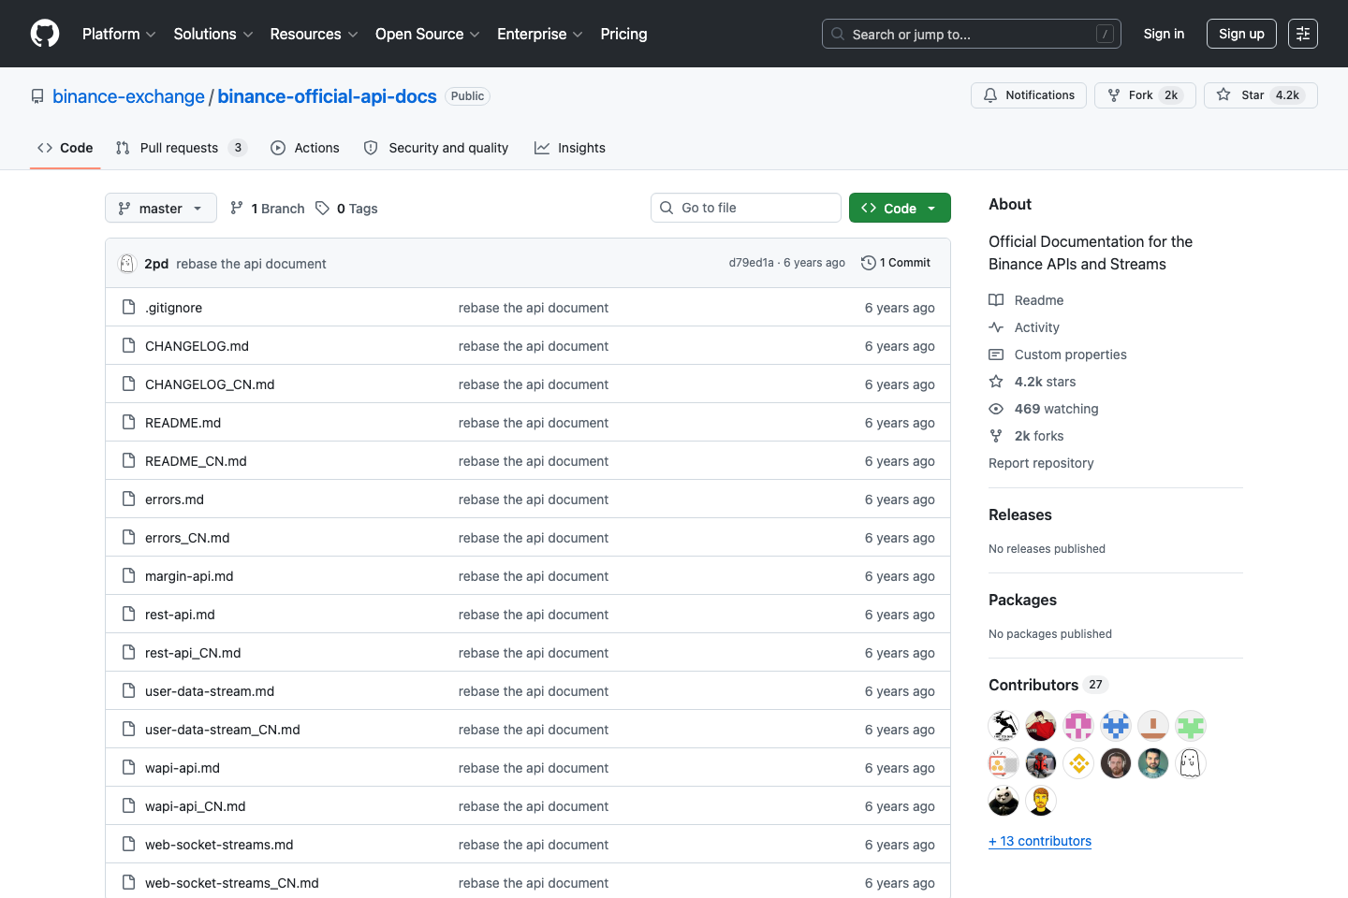Open the + 13 contributors link

tap(1040, 841)
